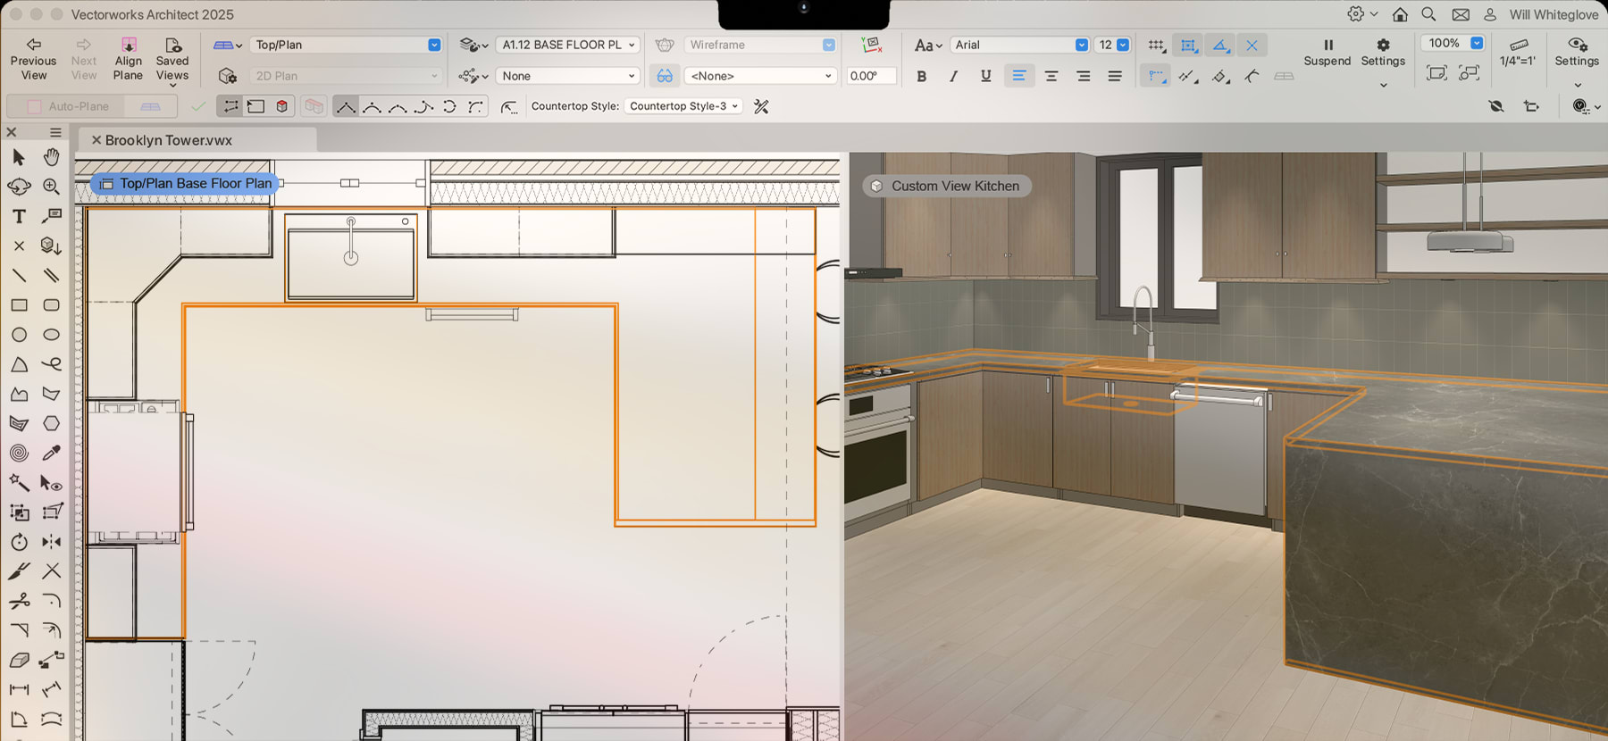The image size is (1608, 741).
Task: Choose the Eraser tool
Action: (19, 661)
